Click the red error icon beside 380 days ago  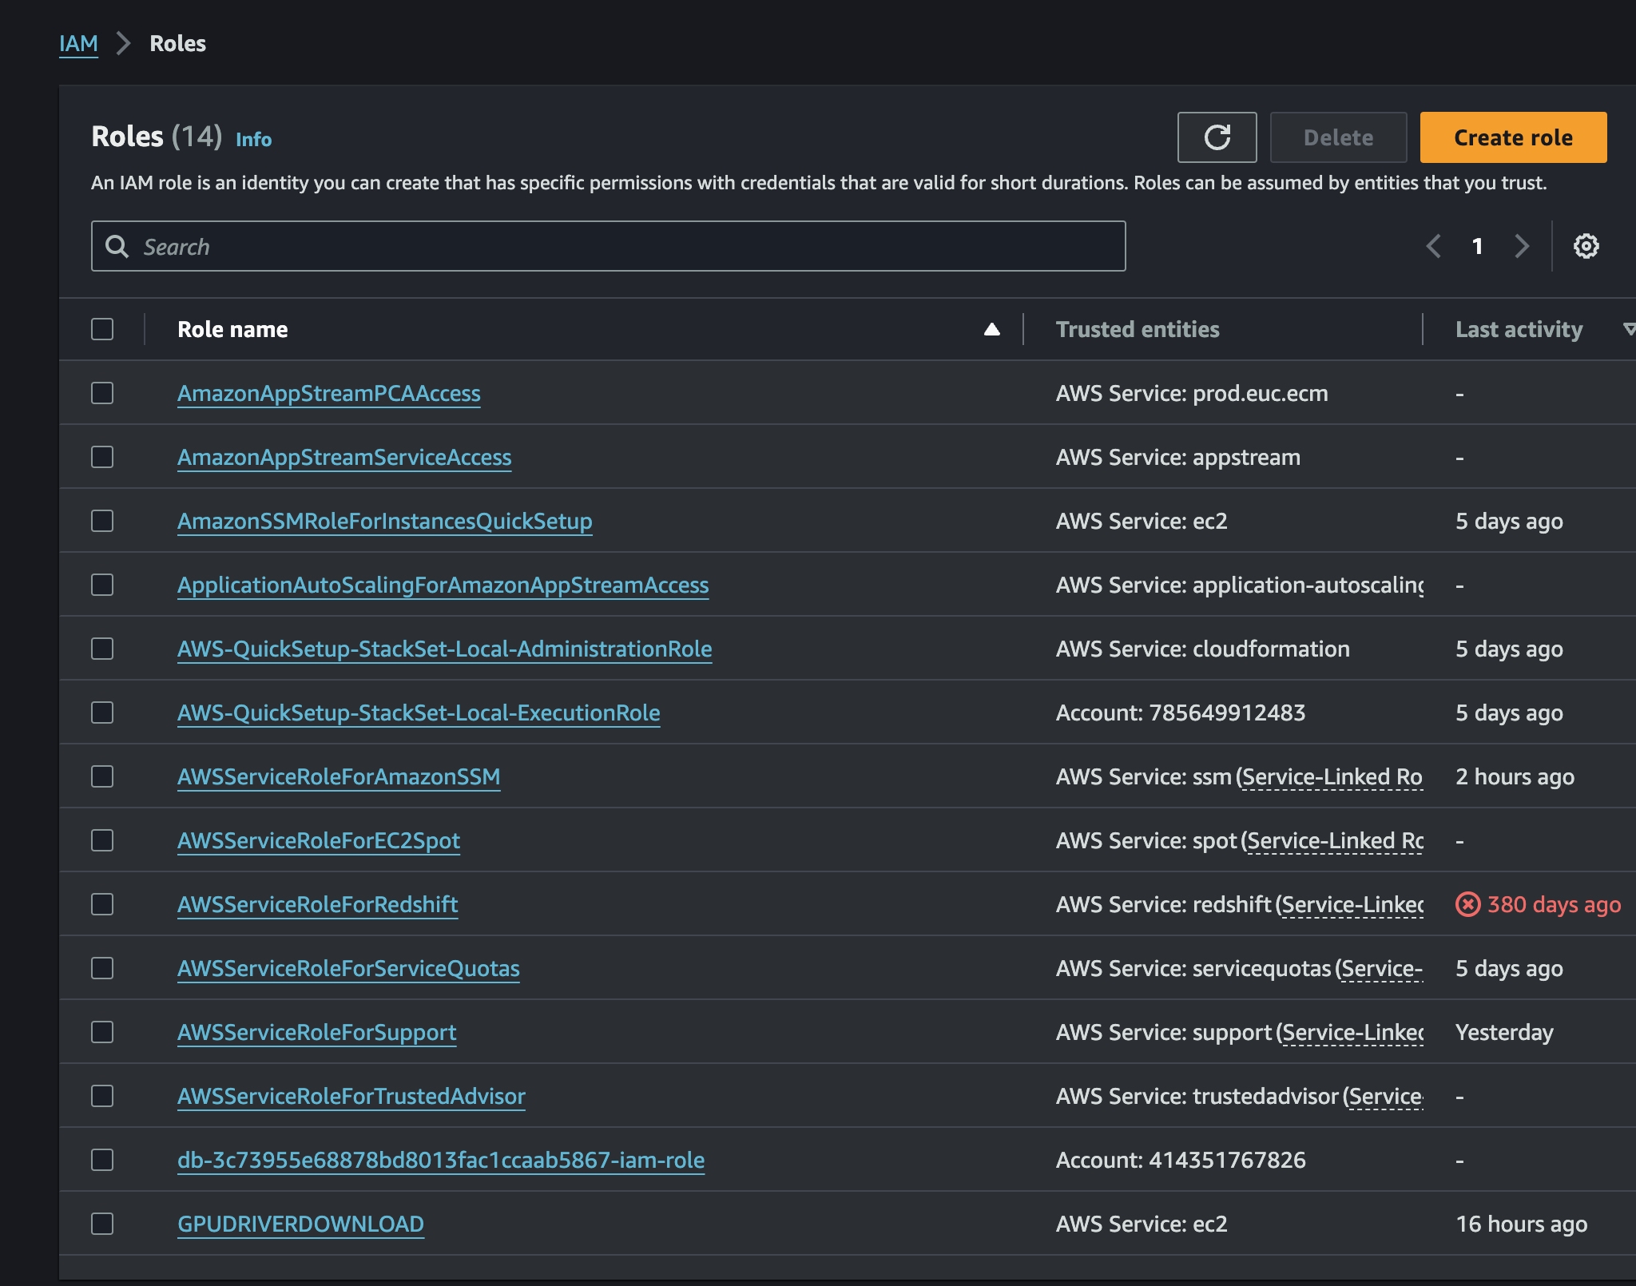[1467, 904]
